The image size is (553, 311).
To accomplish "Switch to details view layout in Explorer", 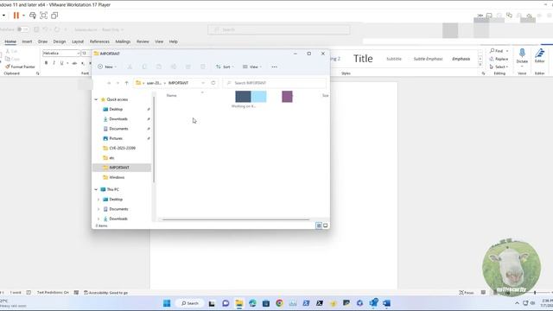I will [319, 225].
